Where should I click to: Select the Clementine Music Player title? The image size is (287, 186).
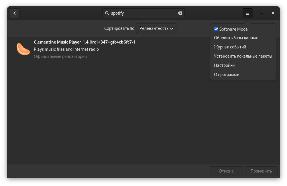84,42
